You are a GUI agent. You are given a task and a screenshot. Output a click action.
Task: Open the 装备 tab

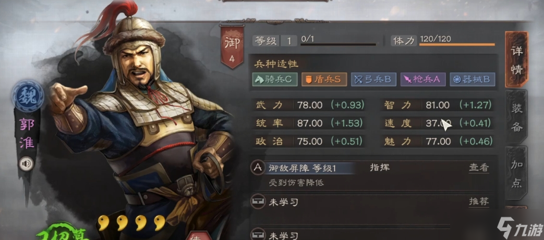coord(516,118)
